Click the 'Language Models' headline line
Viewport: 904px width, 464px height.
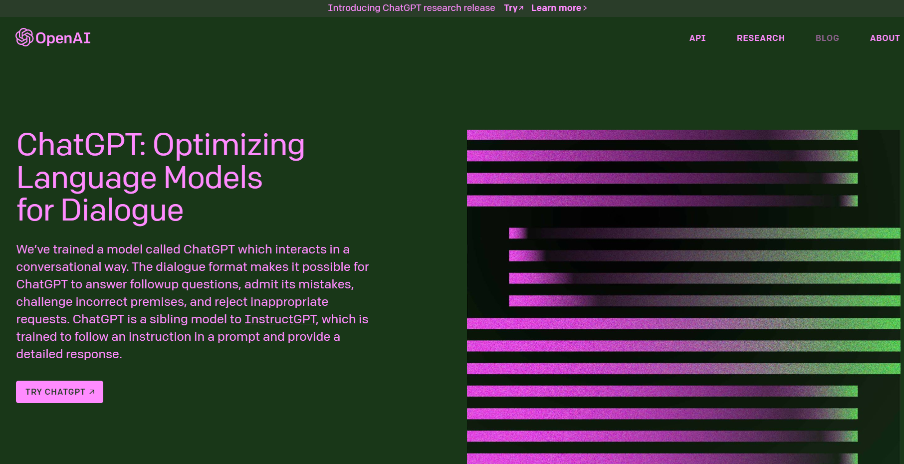[139, 178]
